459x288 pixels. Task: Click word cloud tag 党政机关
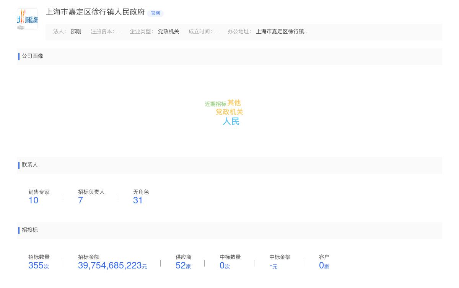(229, 112)
